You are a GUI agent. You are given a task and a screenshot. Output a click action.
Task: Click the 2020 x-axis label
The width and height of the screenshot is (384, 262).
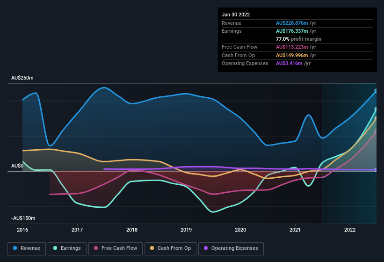[240, 230]
